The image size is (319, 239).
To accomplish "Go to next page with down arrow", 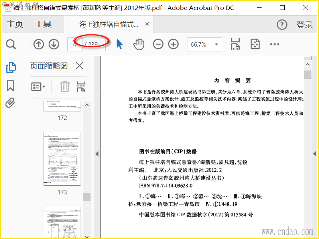I will tap(54, 44).
